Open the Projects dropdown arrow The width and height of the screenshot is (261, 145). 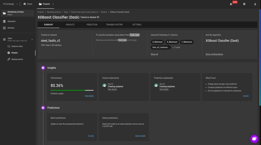[x=53, y=4]
